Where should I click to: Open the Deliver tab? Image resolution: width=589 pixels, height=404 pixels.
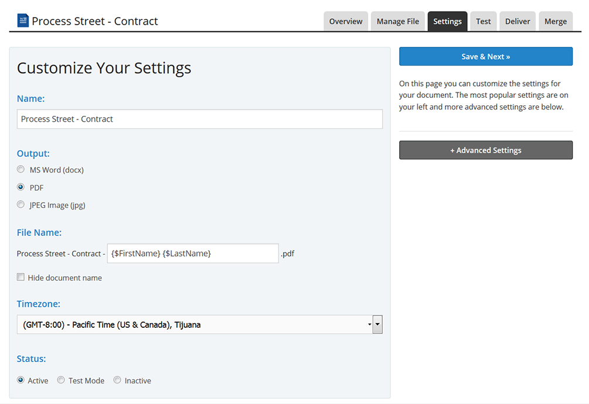coord(517,21)
